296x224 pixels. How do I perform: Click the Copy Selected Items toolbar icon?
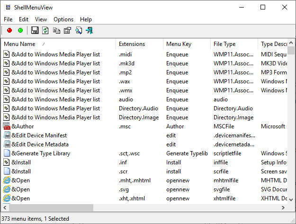pos(56,30)
